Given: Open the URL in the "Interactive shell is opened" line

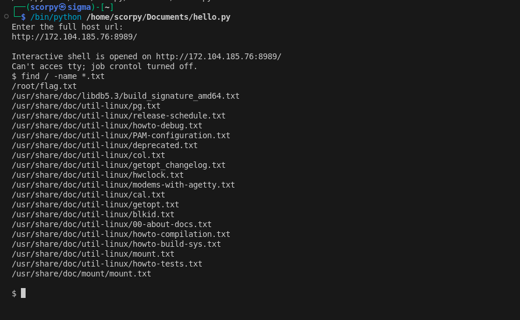Looking at the screenshot, I should click(219, 56).
